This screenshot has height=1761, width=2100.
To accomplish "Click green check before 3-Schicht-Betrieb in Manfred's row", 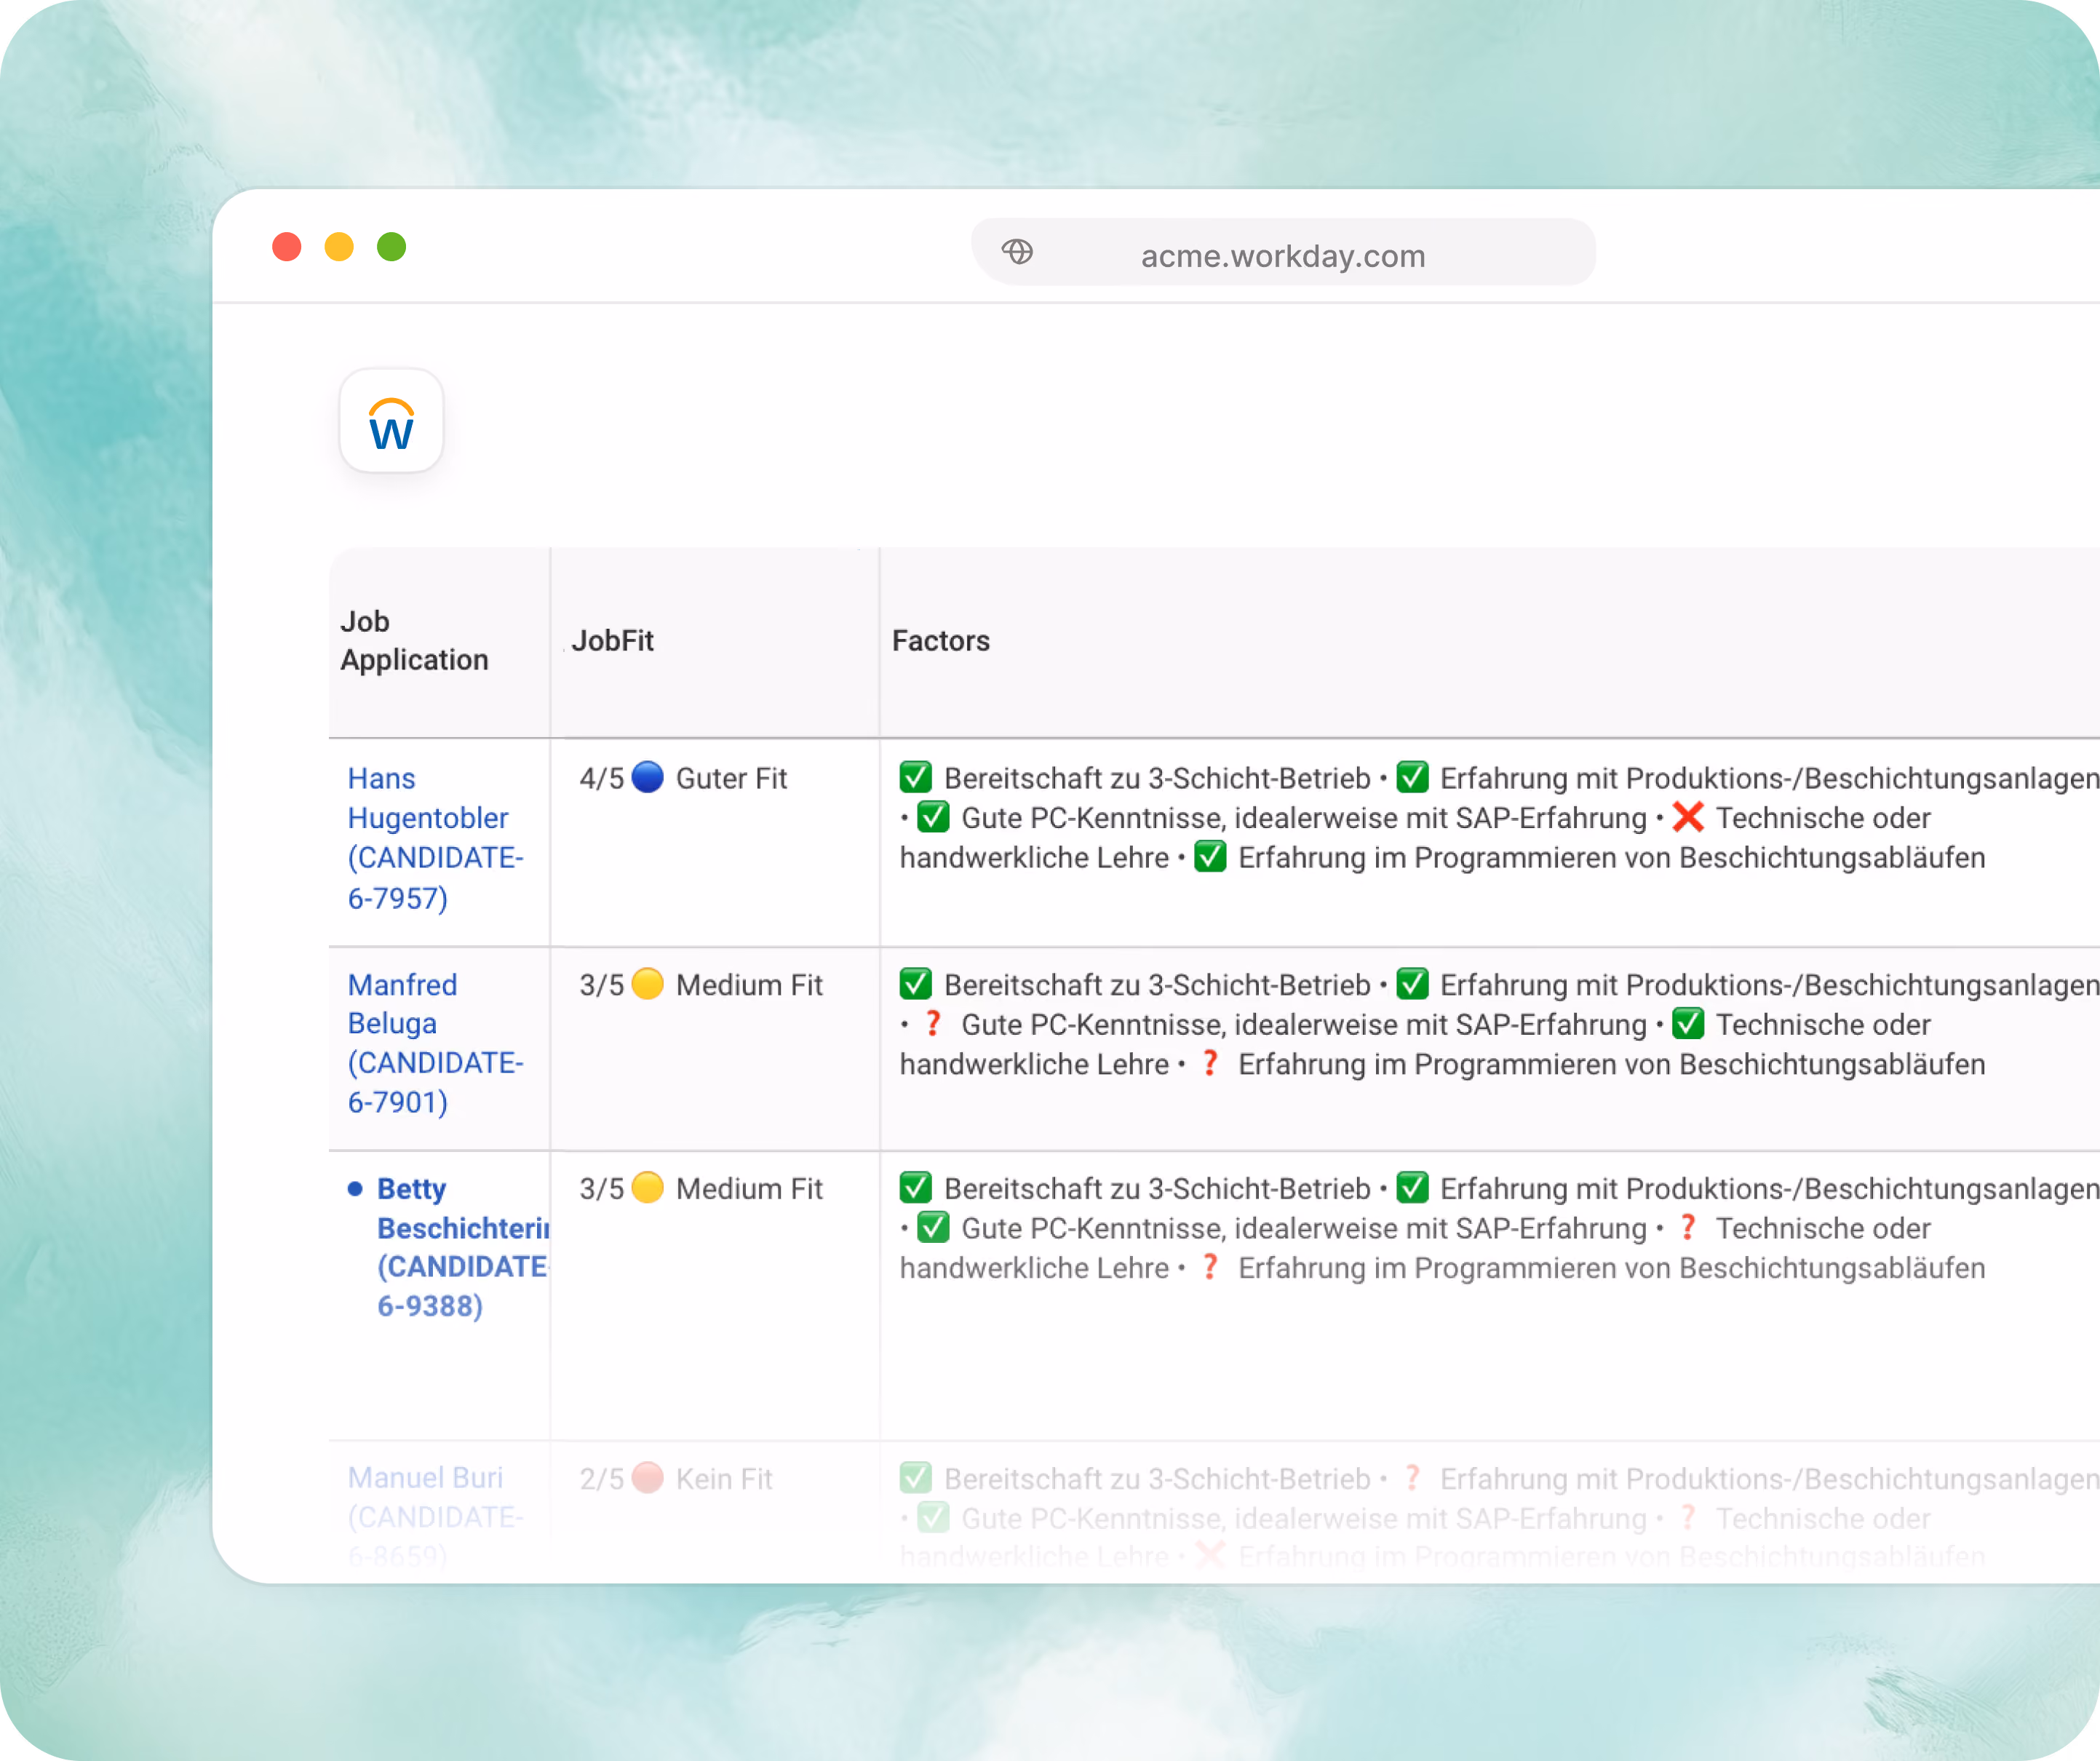I will tap(915, 984).
